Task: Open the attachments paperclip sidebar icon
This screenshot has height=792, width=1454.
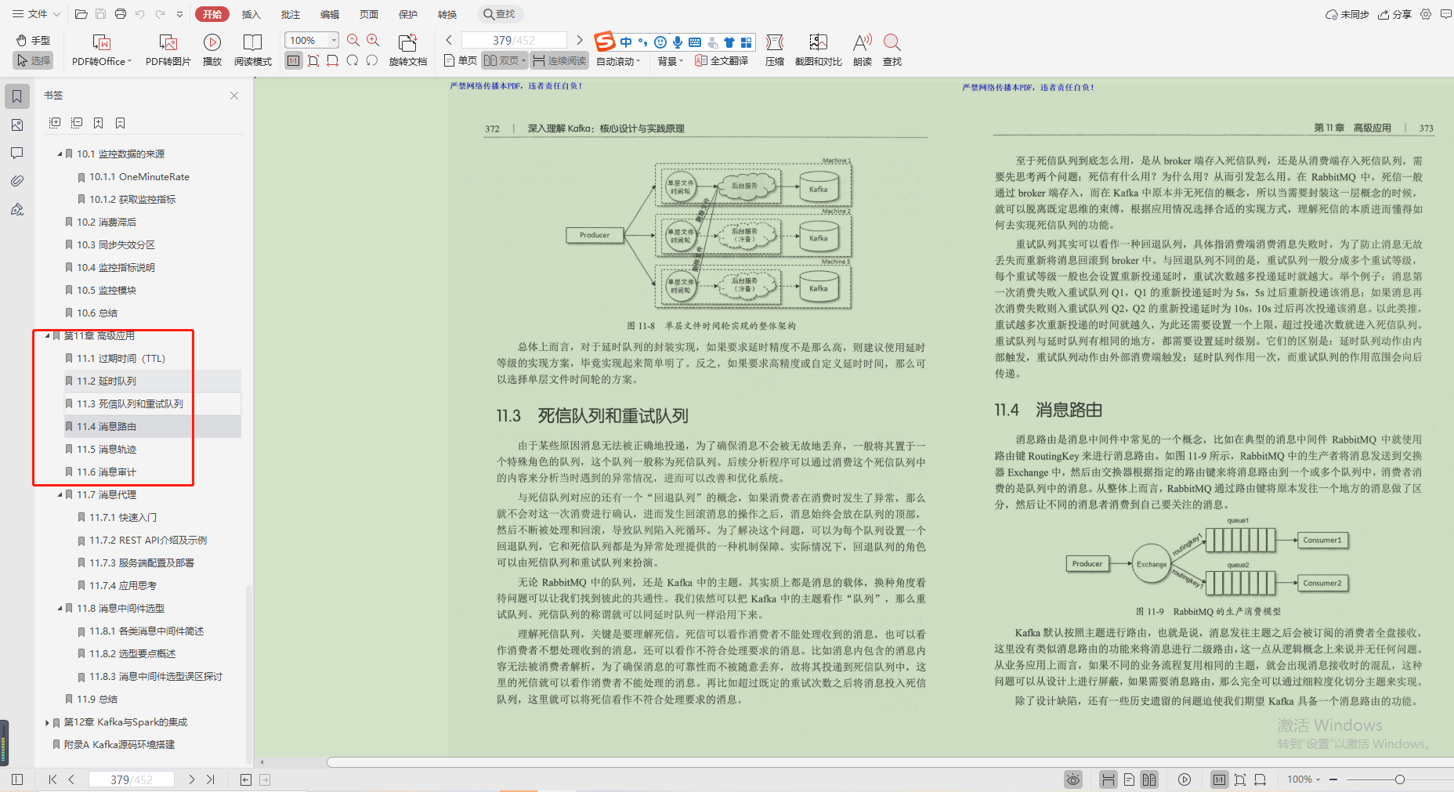Action: pos(17,181)
